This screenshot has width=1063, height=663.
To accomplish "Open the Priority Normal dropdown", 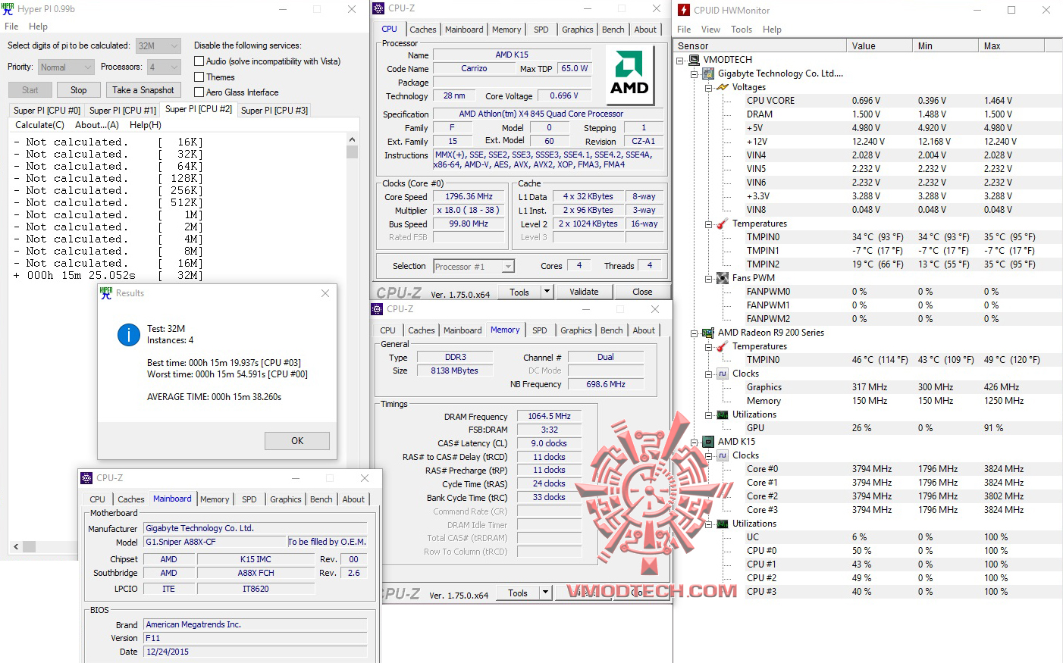I will pos(66,67).
